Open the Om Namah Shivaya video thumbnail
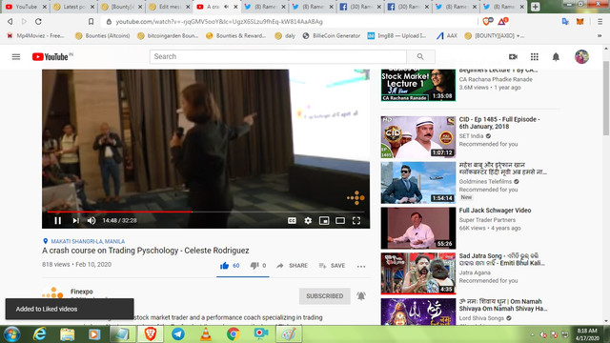This screenshot has height=343, width=610. coord(418,312)
